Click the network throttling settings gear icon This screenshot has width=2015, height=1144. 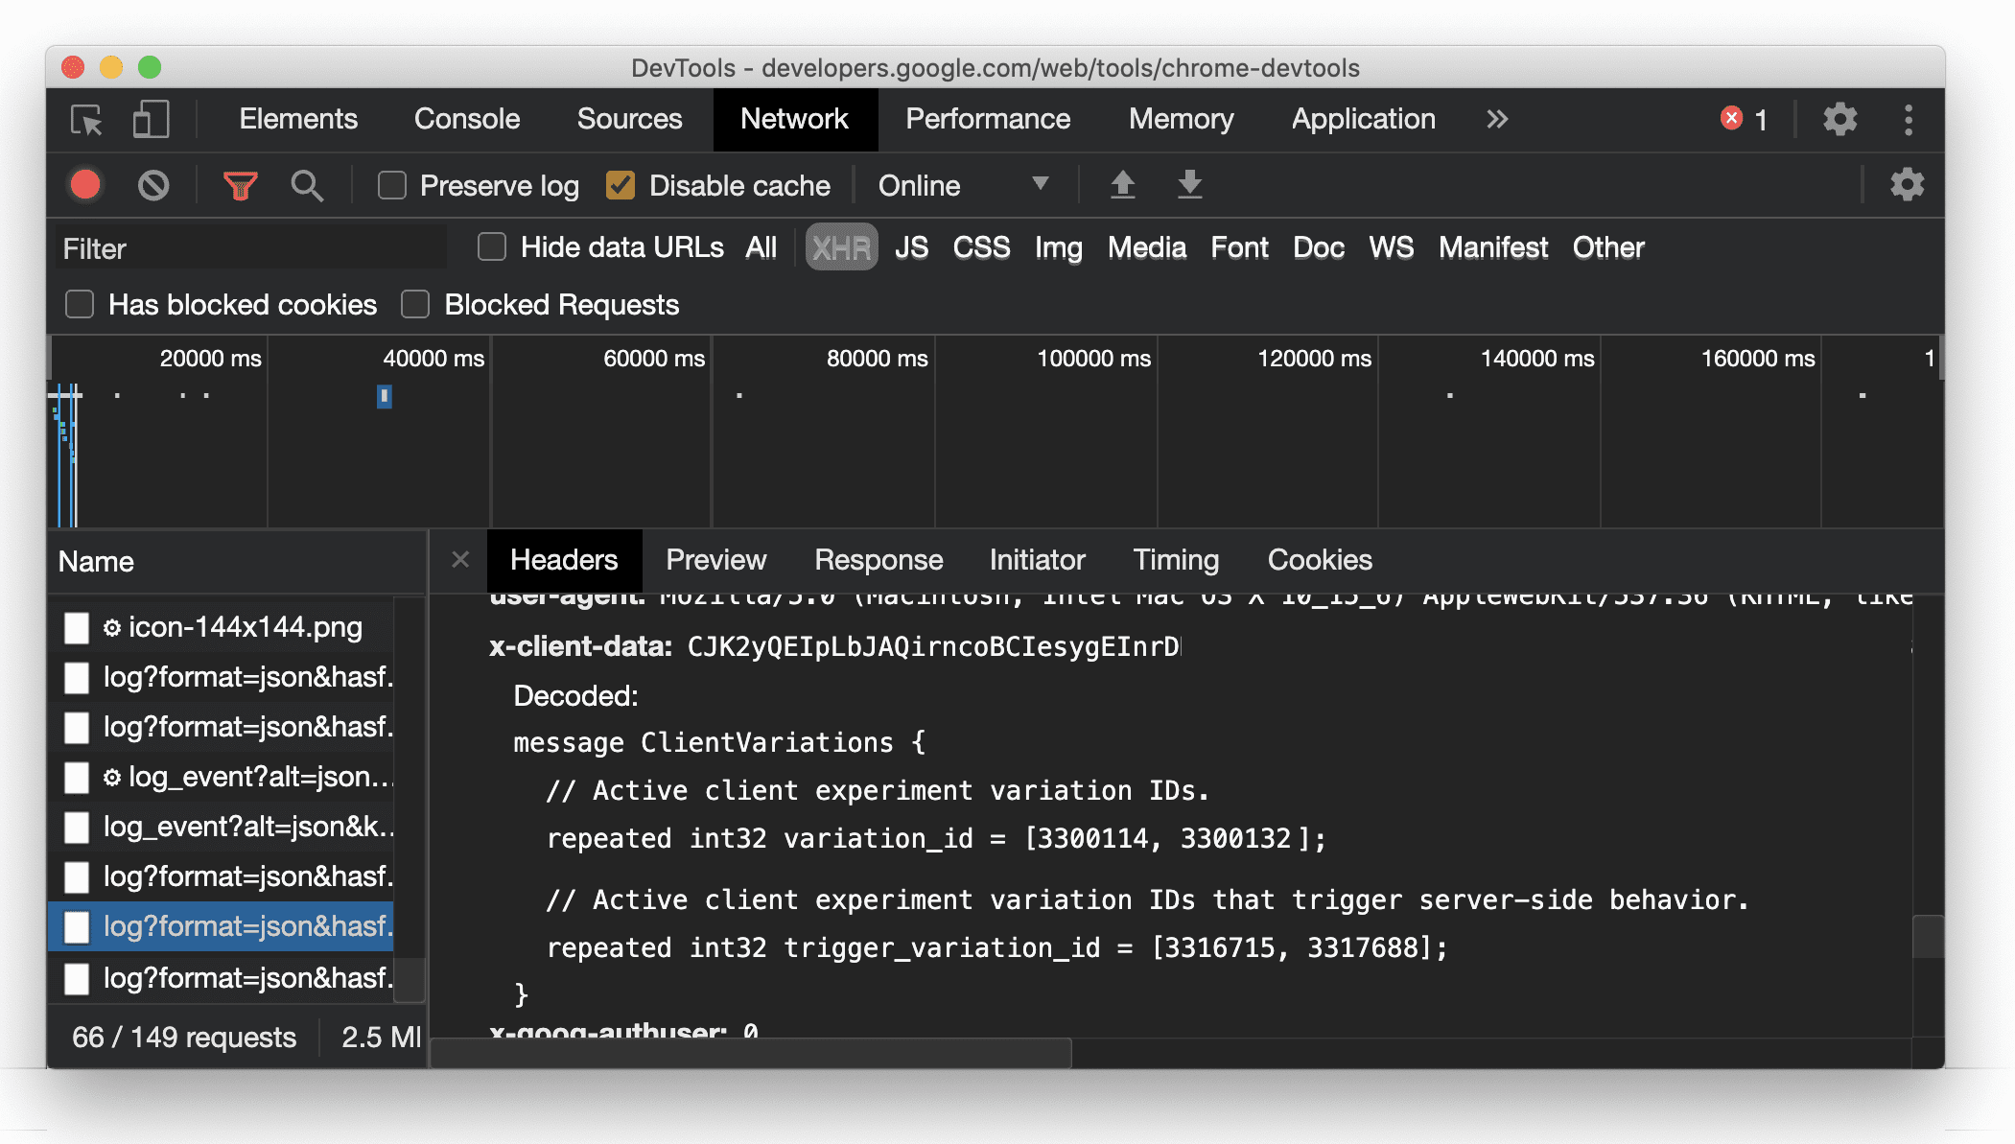(x=1907, y=185)
